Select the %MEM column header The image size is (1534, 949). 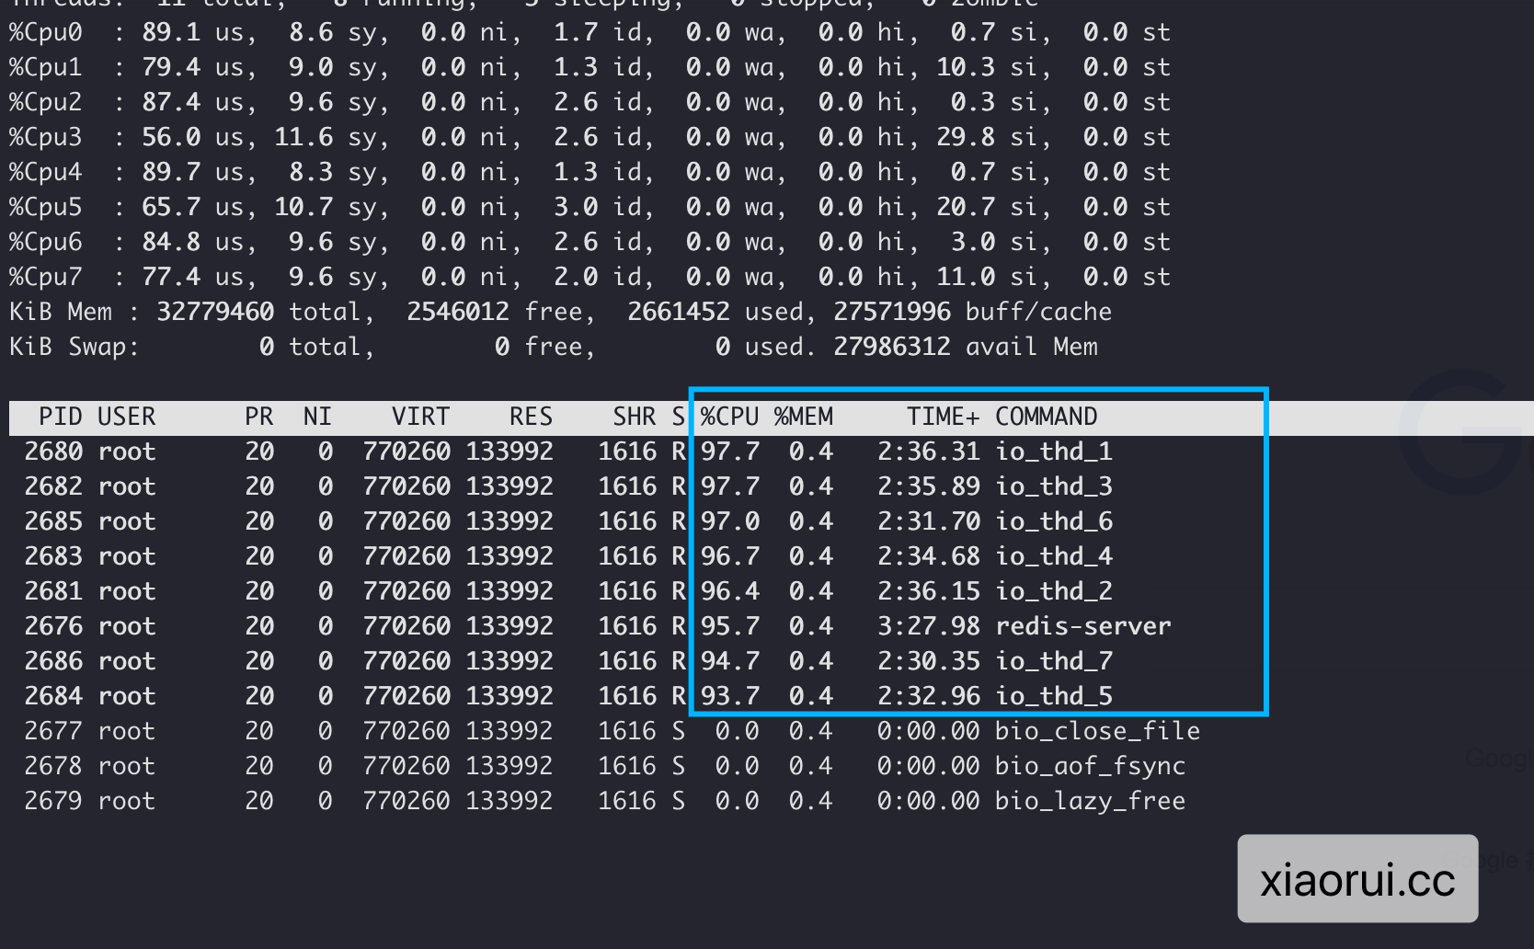point(803,417)
